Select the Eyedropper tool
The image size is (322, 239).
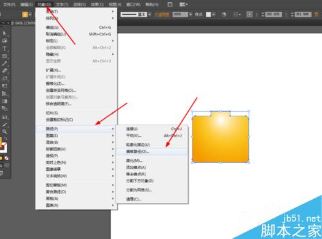[5, 125]
